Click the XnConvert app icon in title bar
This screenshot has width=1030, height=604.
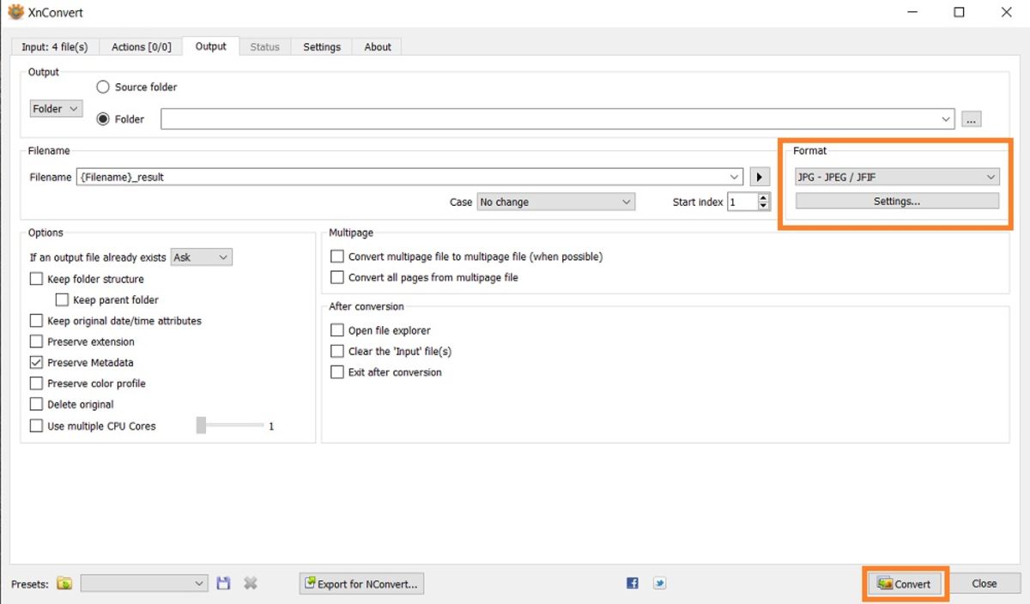15,12
